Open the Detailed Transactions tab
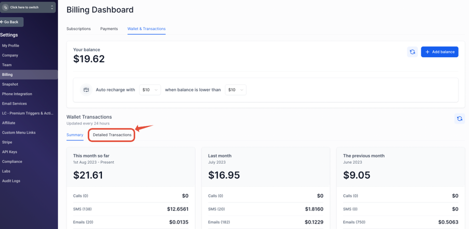This screenshot has height=229, width=469. [x=112, y=135]
